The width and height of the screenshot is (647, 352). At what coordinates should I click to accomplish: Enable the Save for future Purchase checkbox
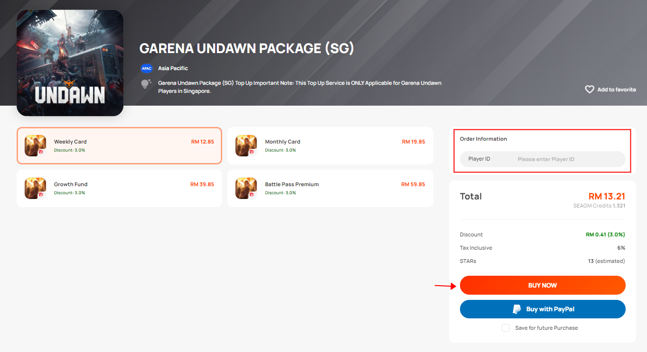[x=506, y=327]
